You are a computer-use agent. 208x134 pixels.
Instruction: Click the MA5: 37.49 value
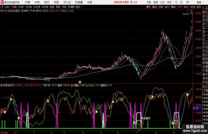click(29, 11)
